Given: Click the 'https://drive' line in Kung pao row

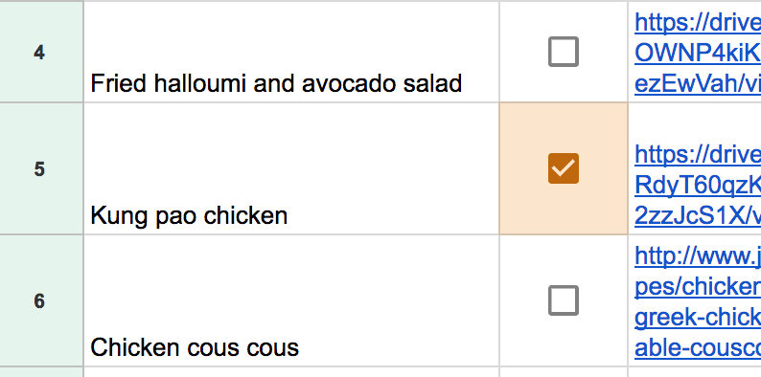Looking at the screenshot, I should click(x=698, y=155).
